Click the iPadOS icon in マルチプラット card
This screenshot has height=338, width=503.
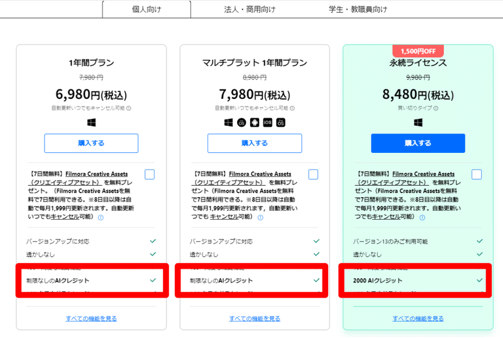(280, 122)
